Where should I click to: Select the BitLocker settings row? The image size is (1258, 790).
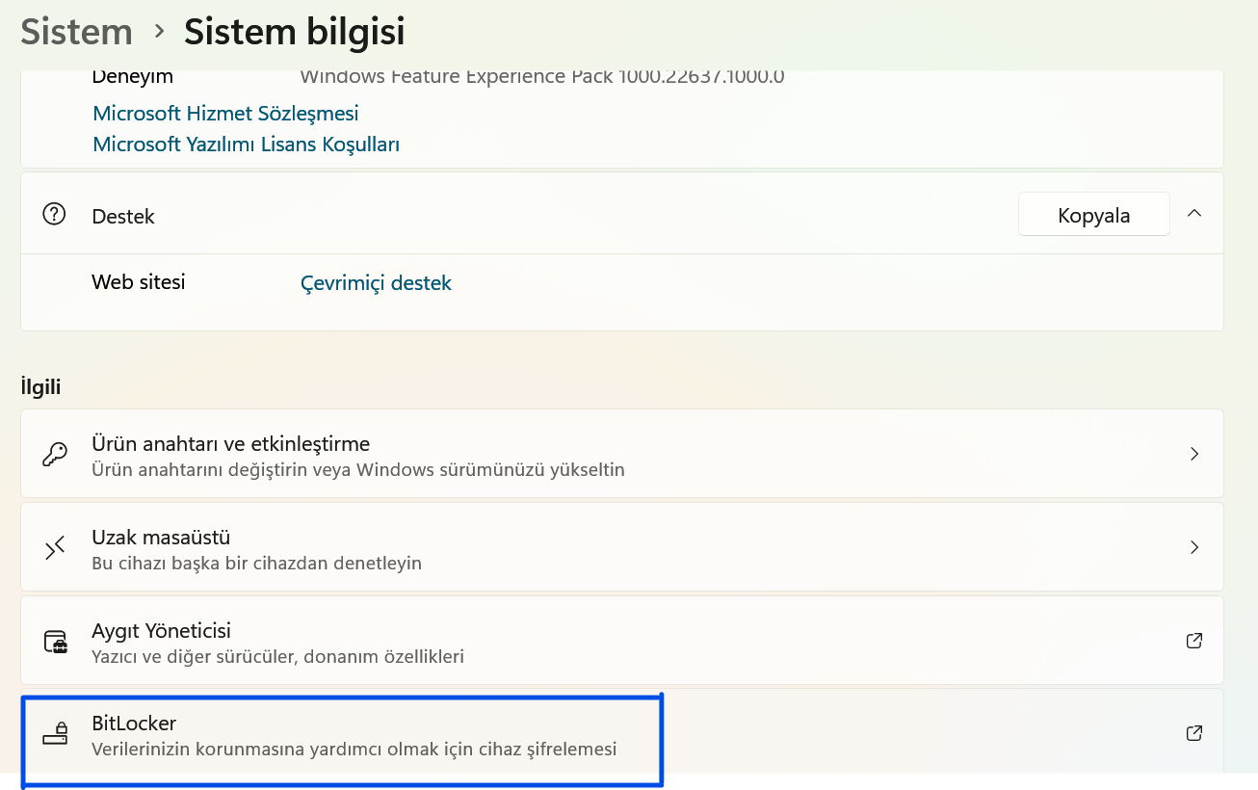tap(622, 733)
